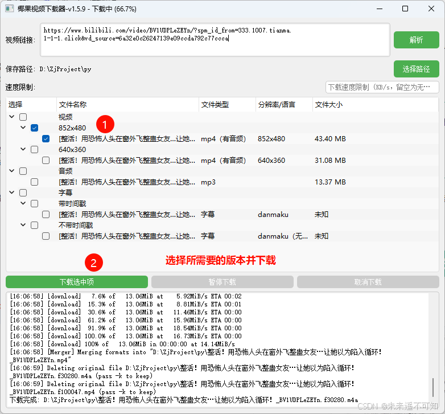Screen dimensions: 445x414
Task: Click the Merger log line
Action: point(196,356)
